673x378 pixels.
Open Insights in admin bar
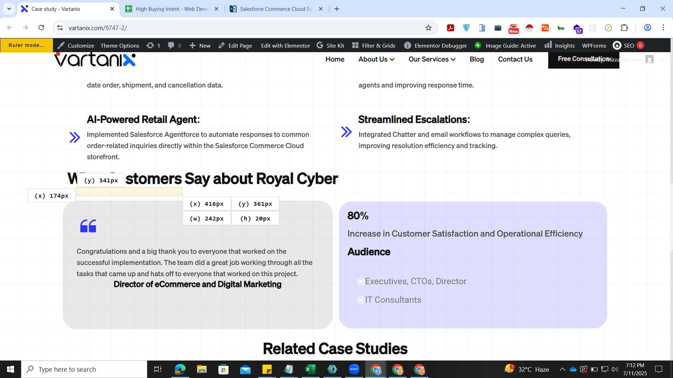click(560, 45)
